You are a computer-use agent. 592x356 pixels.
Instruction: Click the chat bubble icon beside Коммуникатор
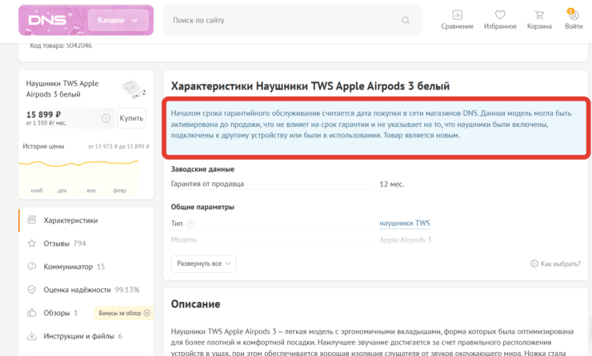point(32,267)
